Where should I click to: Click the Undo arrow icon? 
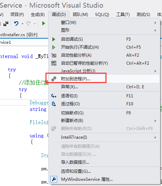point(16,23)
